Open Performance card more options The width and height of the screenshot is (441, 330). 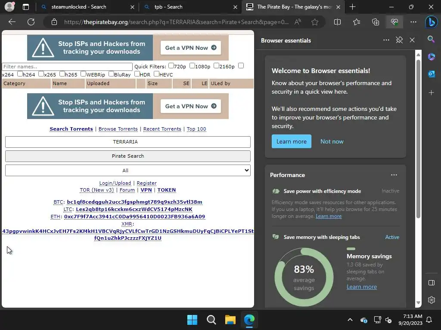tap(394, 175)
